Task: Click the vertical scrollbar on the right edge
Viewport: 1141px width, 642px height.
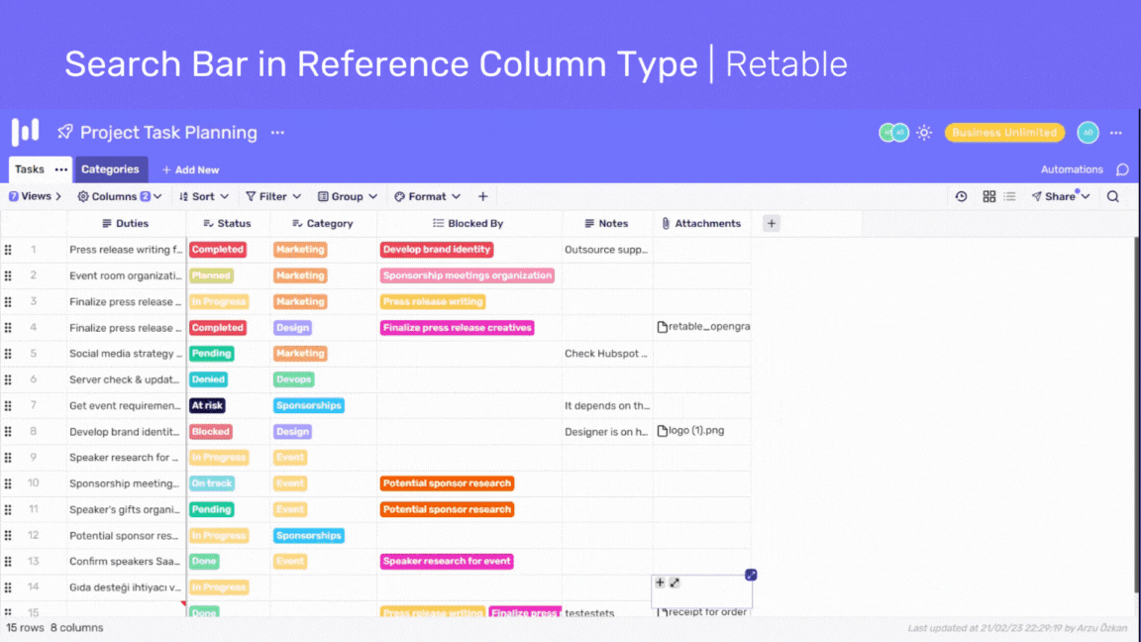Action: click(x=1136, y=415)
